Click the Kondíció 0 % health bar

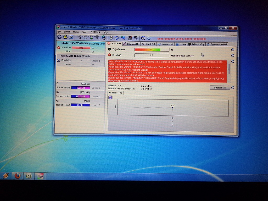click(152, 55)
